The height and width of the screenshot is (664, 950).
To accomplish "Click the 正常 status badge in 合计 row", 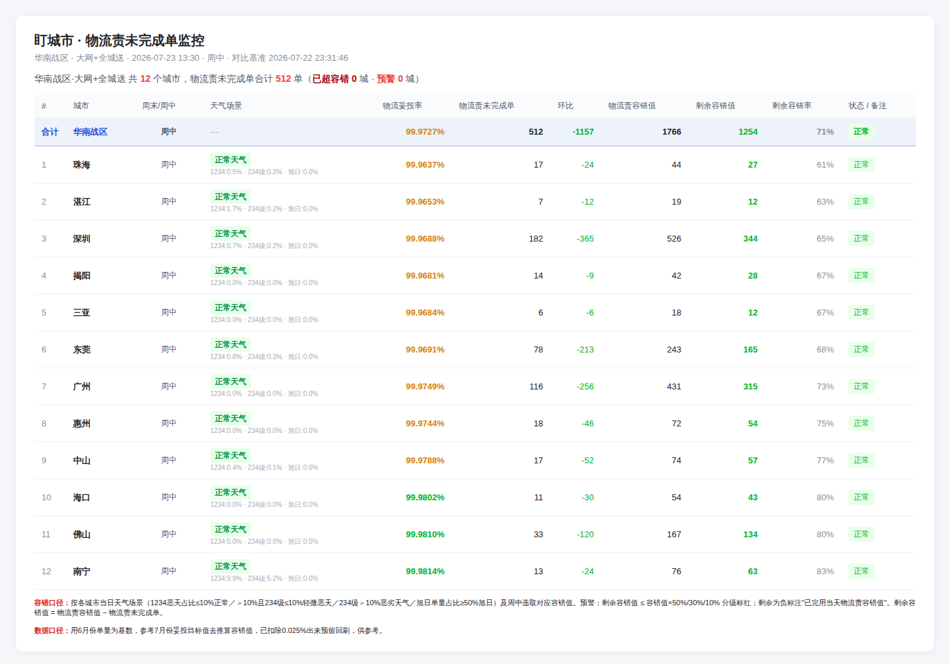I will pyautogui.click(x=862, y=131).
